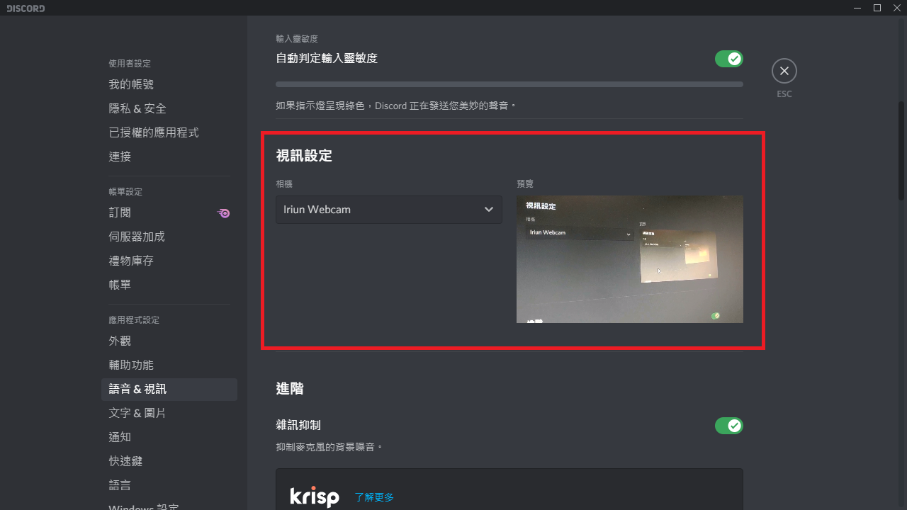Open 禮物庫存 page
The image size is (907, 510).
click(169, 261)
